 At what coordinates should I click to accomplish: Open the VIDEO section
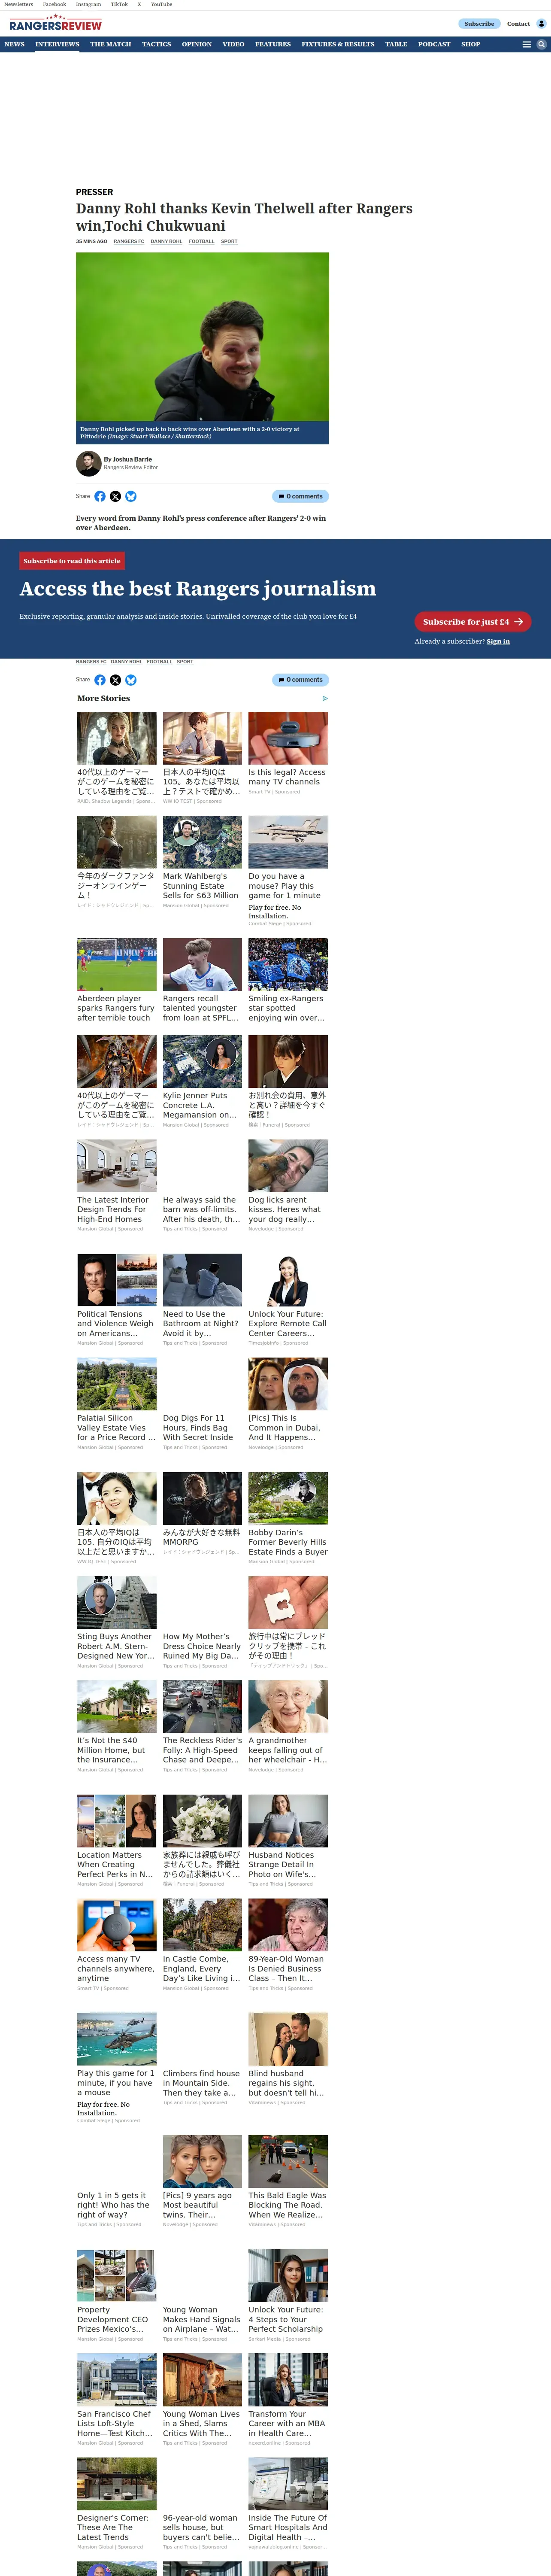click(x=233, y=44)
